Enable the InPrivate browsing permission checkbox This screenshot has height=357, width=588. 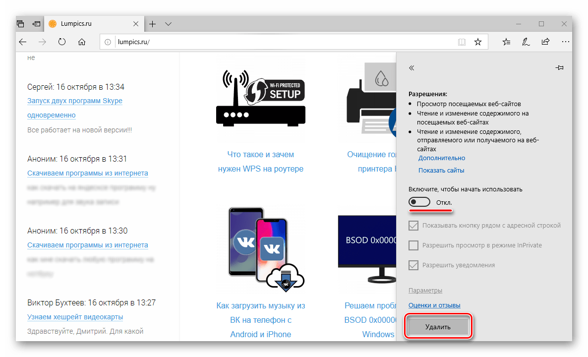coord(413,245)
